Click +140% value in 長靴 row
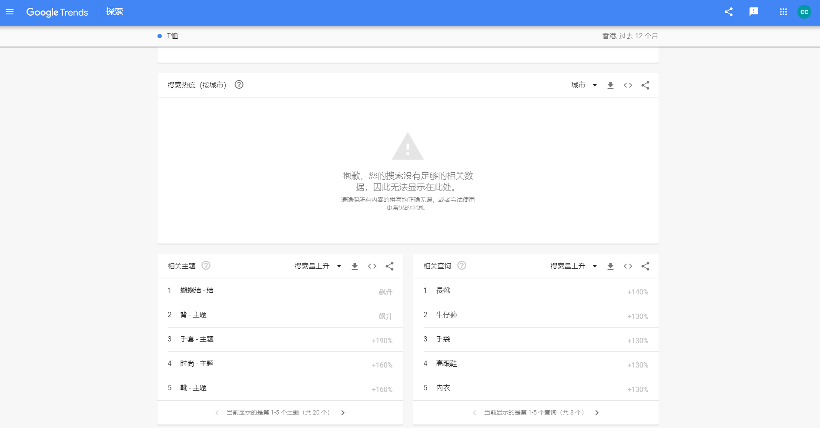 (638, 292)
